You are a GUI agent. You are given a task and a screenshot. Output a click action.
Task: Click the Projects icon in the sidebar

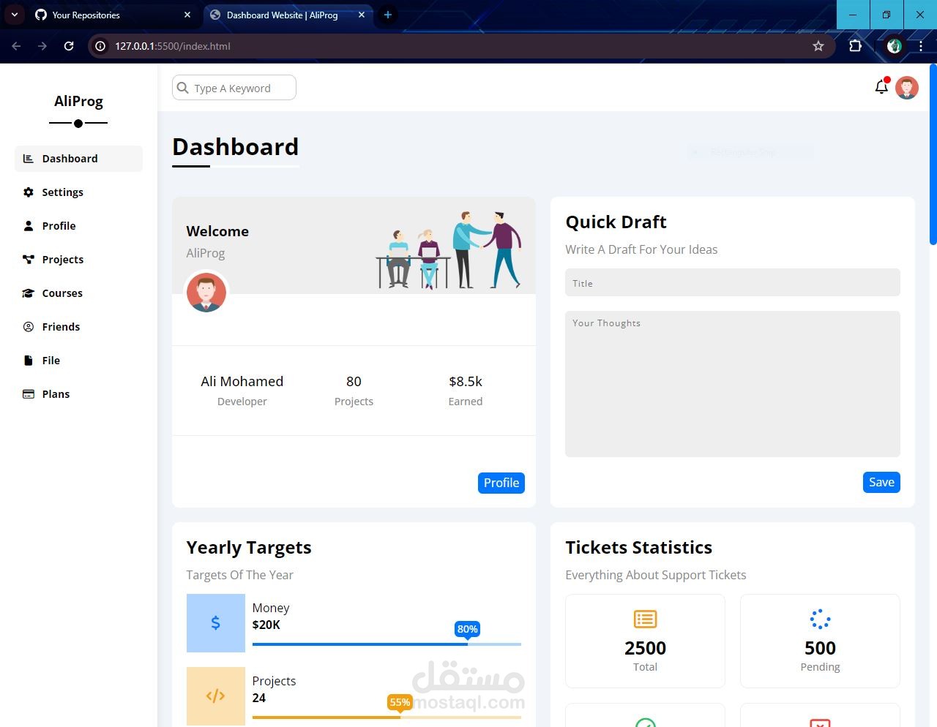coord(28,259)
